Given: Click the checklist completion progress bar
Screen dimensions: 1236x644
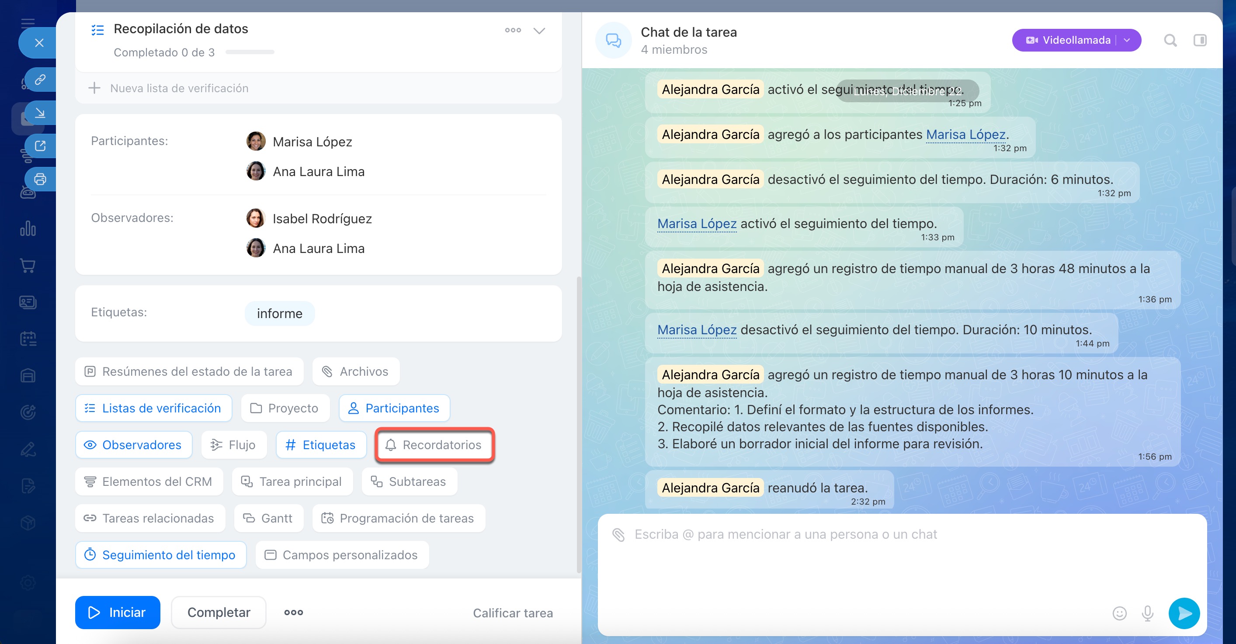Looking at the screenshot, I should (x=250, y=52).
